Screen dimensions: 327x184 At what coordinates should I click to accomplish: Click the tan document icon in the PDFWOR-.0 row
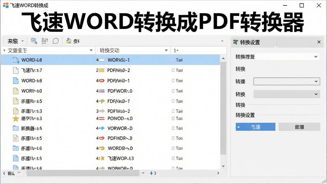click(x=16, y=91)
